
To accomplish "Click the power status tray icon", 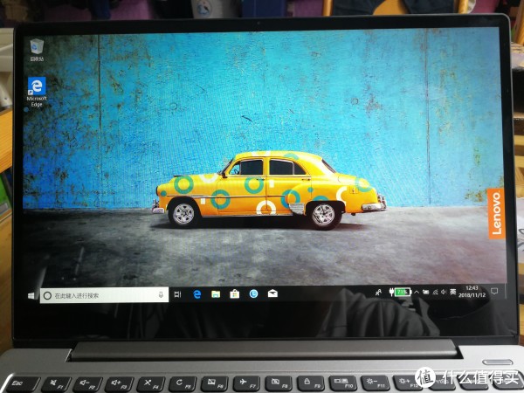I will [426, 292].
